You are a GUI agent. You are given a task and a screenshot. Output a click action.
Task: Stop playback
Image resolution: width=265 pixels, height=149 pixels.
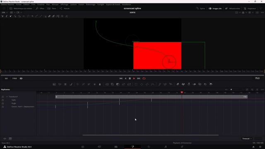pos(130,78)
